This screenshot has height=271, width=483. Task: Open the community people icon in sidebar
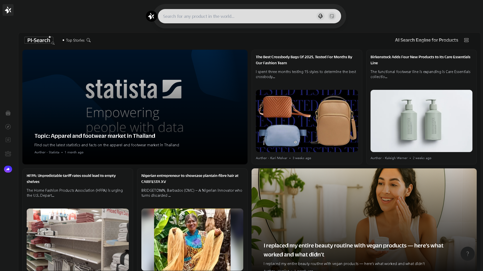pyautogui.click(x=8, y=154)
